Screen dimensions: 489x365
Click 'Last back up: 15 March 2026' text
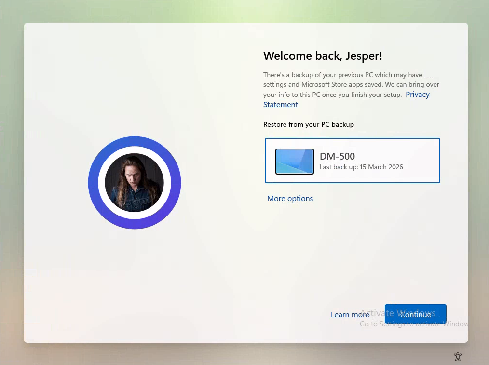point(361,167)
